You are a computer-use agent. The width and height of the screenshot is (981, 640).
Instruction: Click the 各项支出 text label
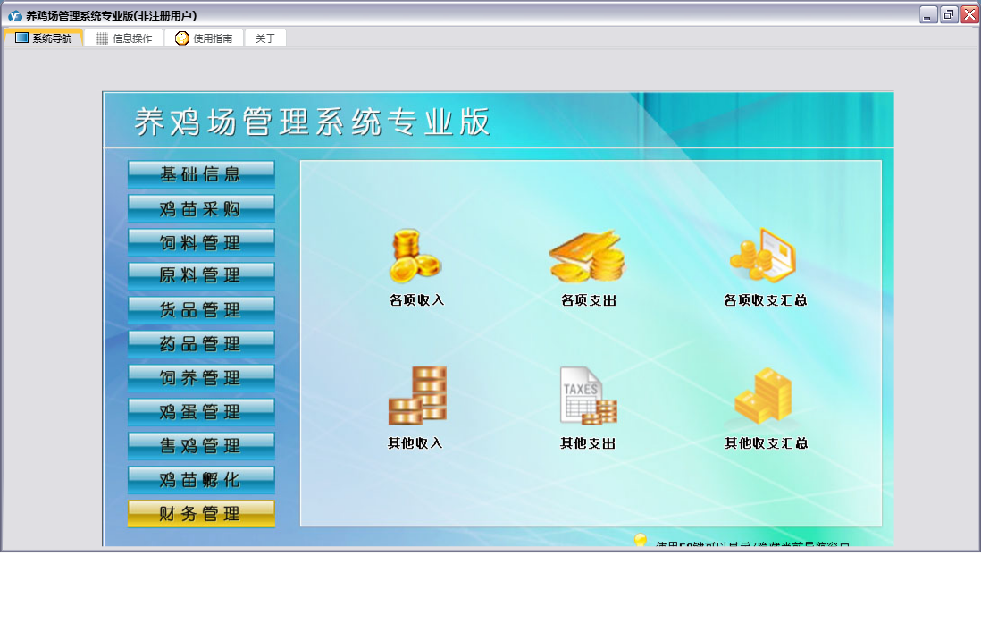click(588, 300)
